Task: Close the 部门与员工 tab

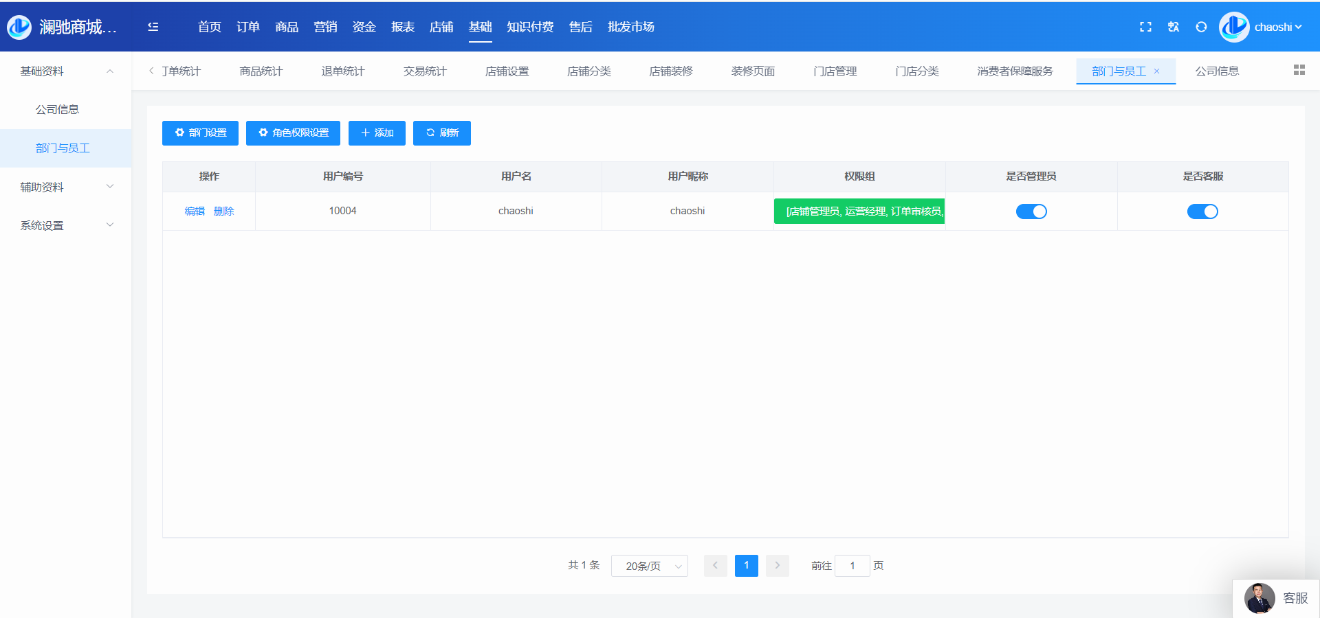Action: [1157, 71]
